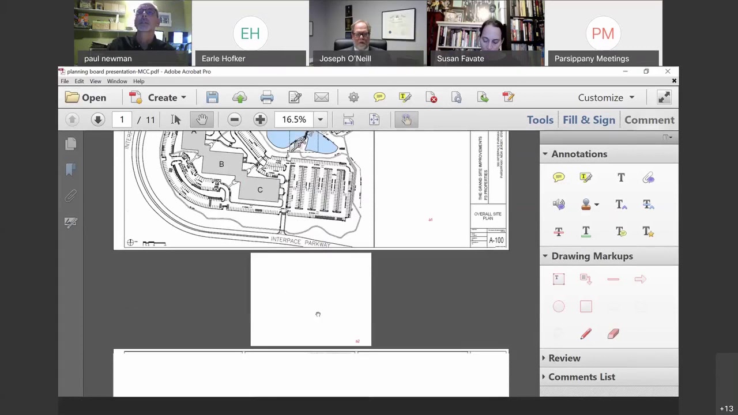Open the zoom percentage dropdown
Image resolution: width=738 pixels, height=415 pixels.
[x=320, y=120]
